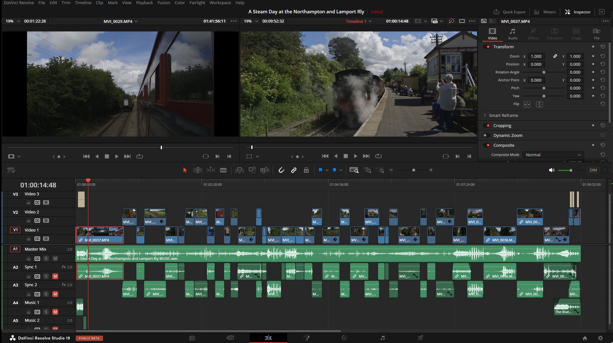Image resolution: width=613 pixels, height=343 pixels.
Task: Click the Overwrite Clip icon
Action: (x=252, y=170)
